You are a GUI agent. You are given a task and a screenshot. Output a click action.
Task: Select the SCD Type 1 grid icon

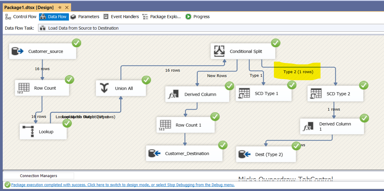point(244,93)
